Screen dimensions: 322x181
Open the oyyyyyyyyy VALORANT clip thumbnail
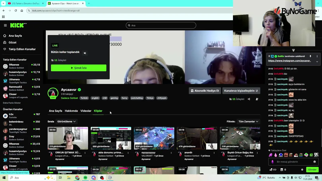[x=154, y=138]
